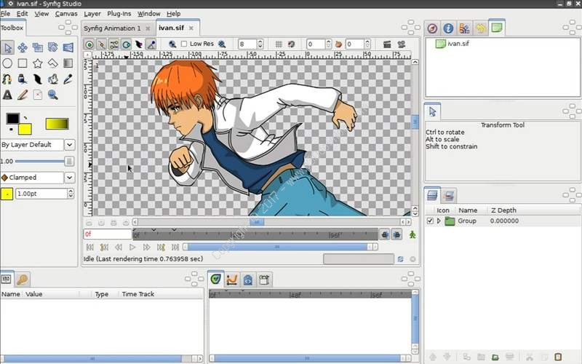Choose the Rectangle tool
The height and width of the screenshot is (364, 582).
pos(23,63)
